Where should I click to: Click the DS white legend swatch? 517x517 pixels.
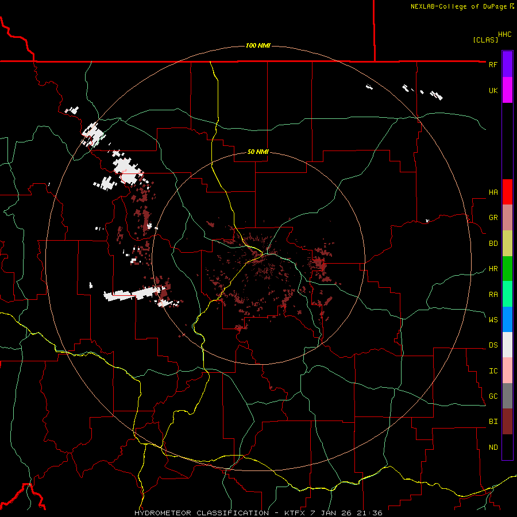[x=507, y=345]
